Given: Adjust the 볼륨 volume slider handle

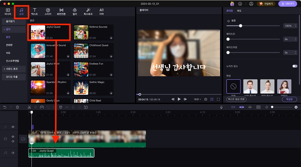Looking at the screenshot, I should (240, 26).
